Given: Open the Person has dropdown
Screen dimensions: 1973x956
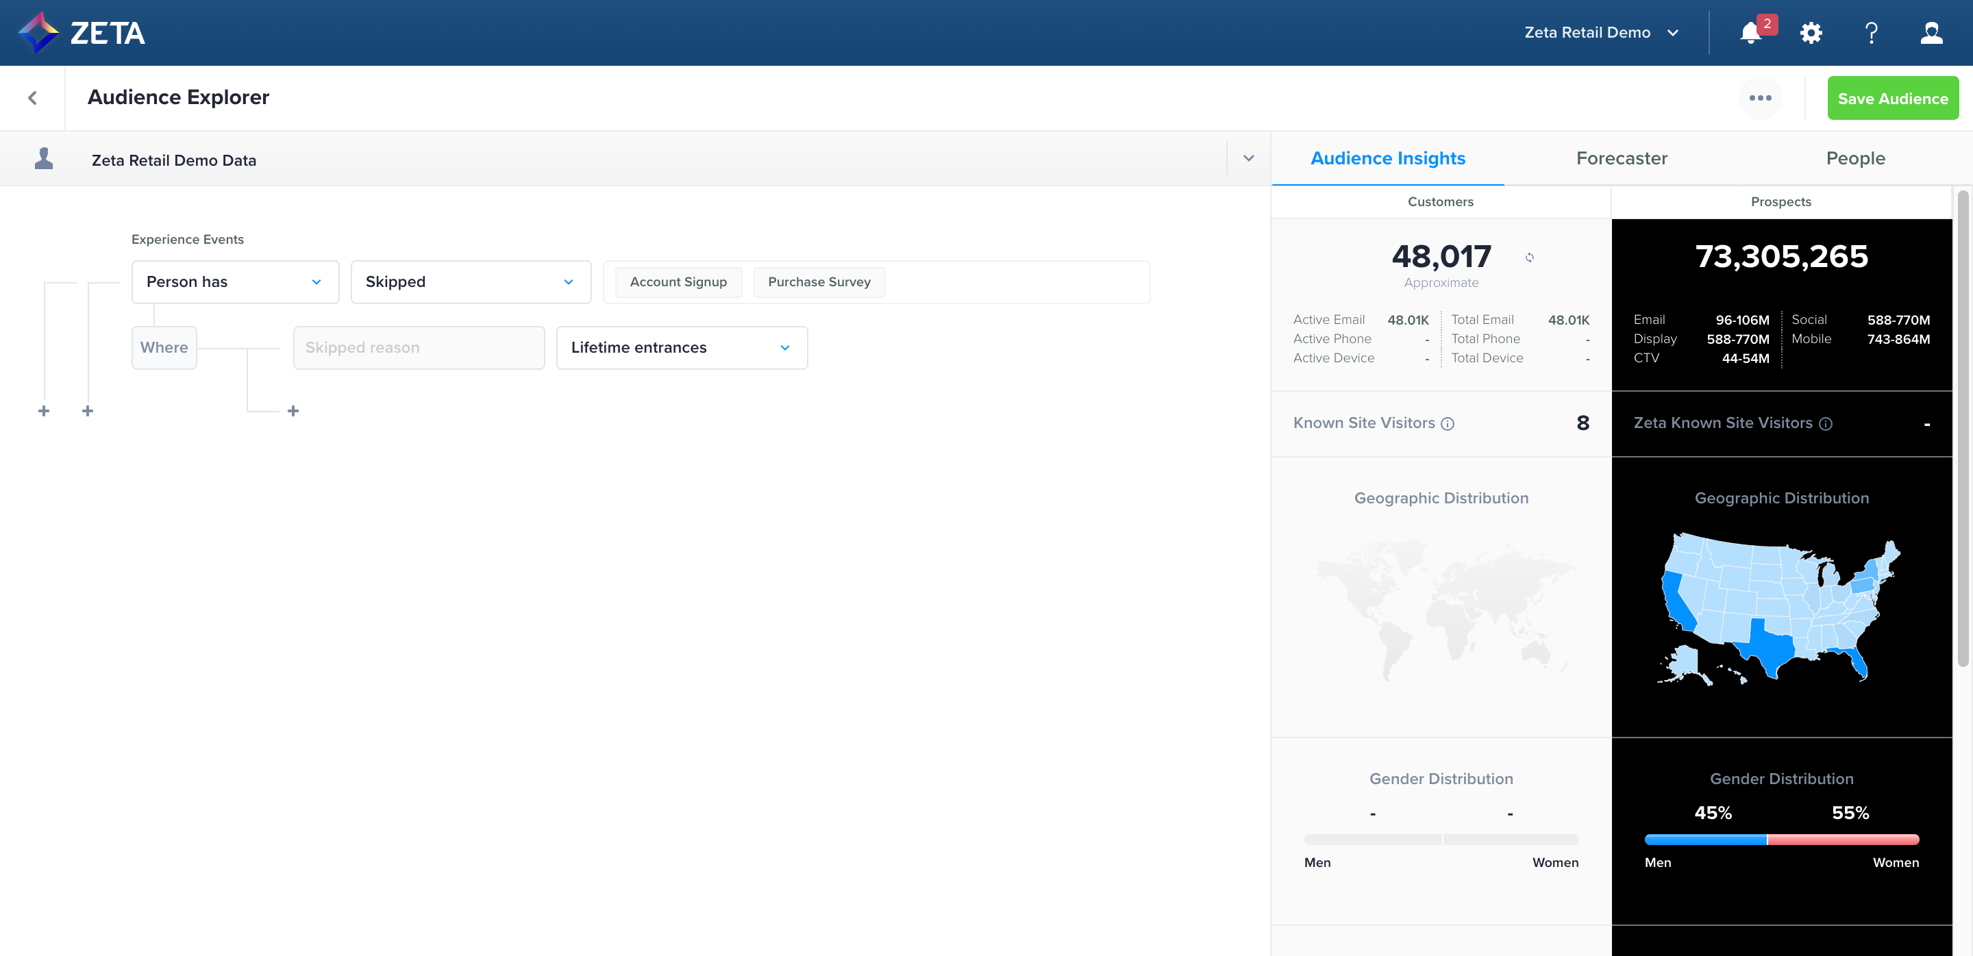Looking at the screenshot, I should click(x=235, y=281).
